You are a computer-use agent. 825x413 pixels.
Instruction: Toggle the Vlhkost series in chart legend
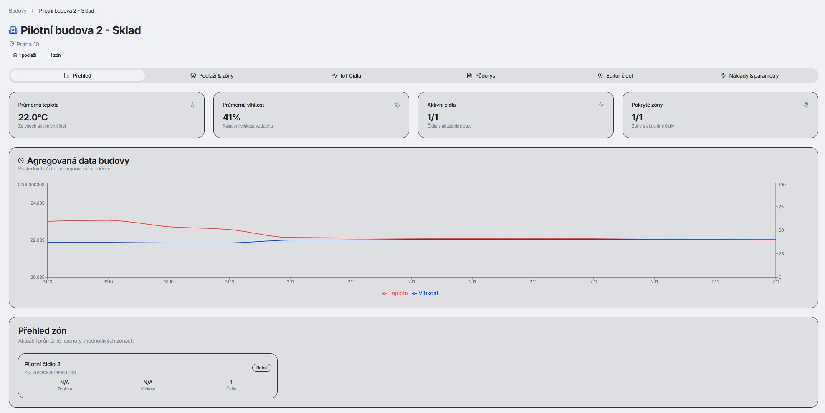pos(425,293)
